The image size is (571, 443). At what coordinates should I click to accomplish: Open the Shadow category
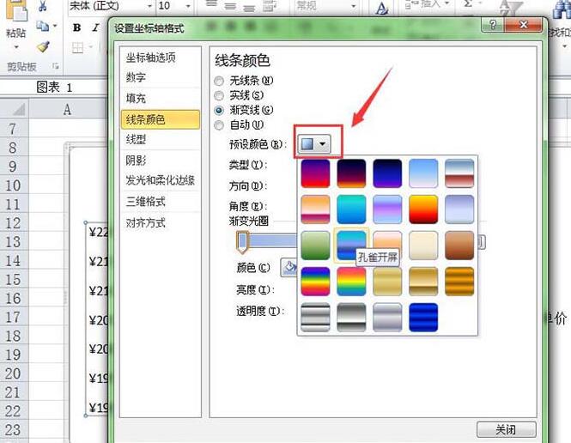[161, 161]
